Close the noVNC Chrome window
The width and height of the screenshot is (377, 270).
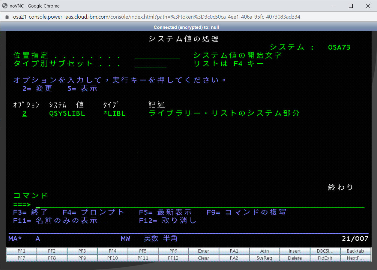(x=368, y=6)
